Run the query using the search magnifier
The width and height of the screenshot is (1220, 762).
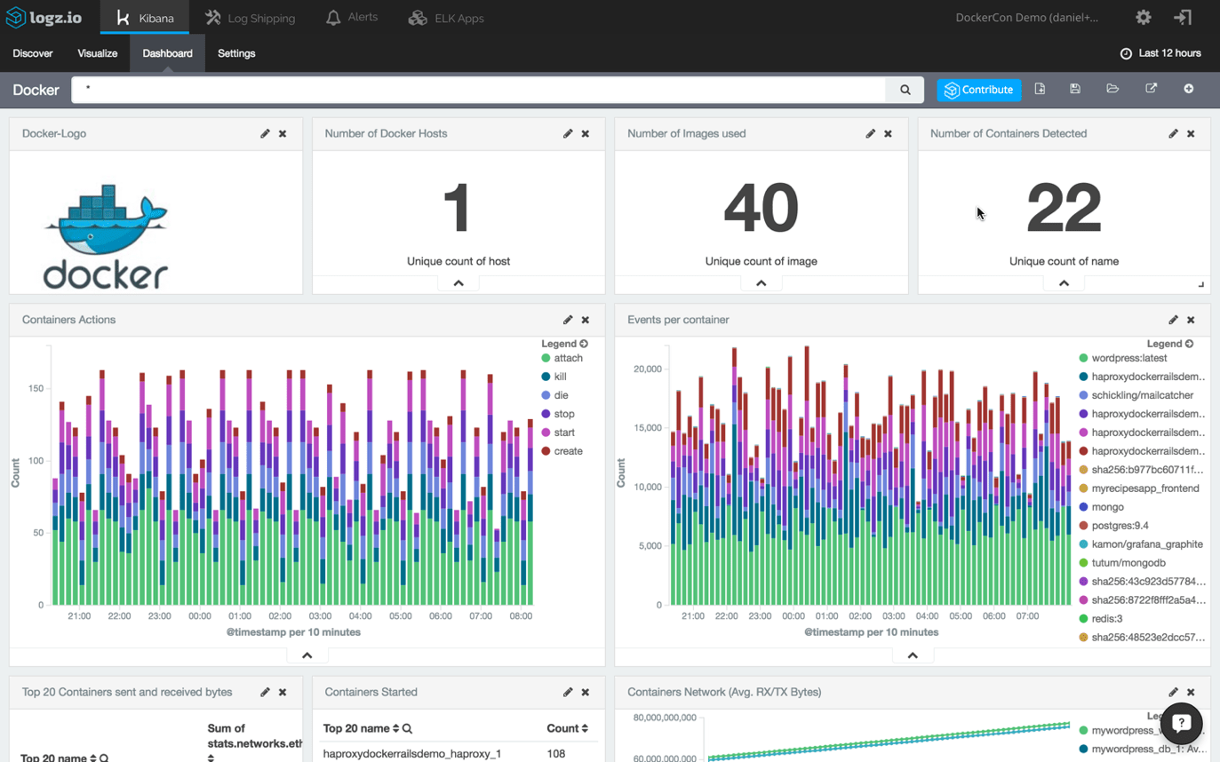point(905,89)
